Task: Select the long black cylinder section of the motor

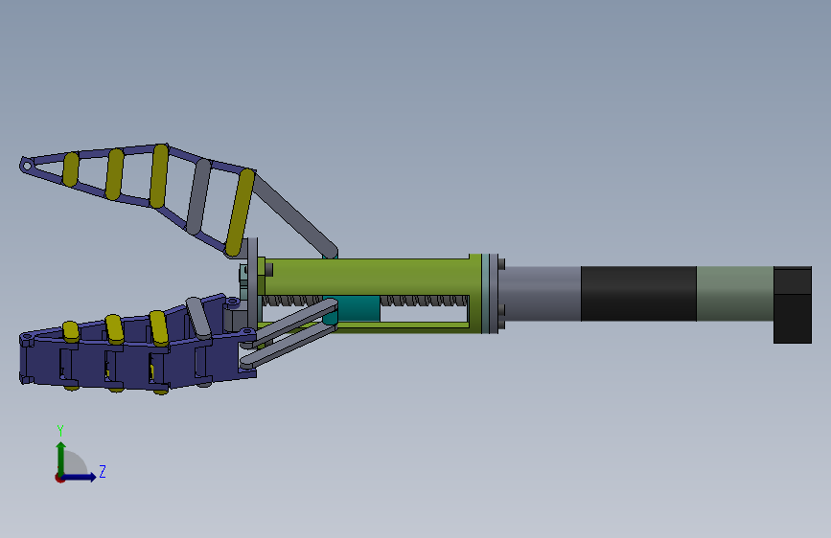Action: (638, 294)
